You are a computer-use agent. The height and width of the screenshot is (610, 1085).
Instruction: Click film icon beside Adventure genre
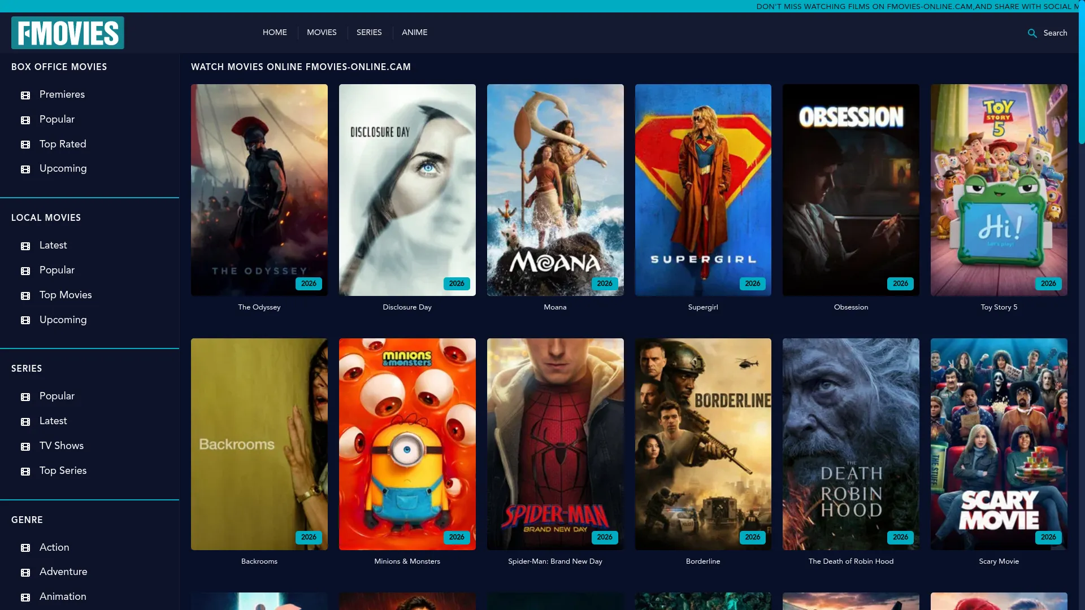tap(25, 572)
